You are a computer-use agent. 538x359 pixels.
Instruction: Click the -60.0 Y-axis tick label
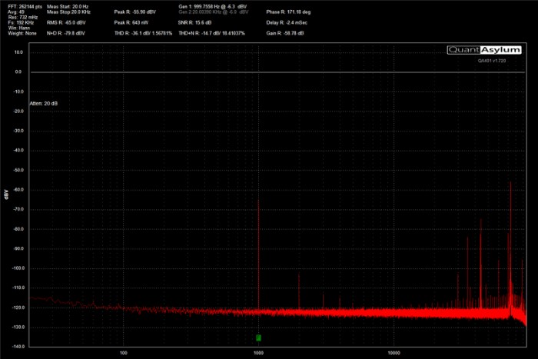[18, 189]
